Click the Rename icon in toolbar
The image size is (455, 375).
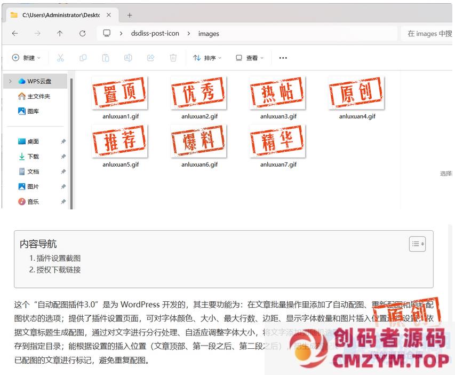click(x=128, y=58)
